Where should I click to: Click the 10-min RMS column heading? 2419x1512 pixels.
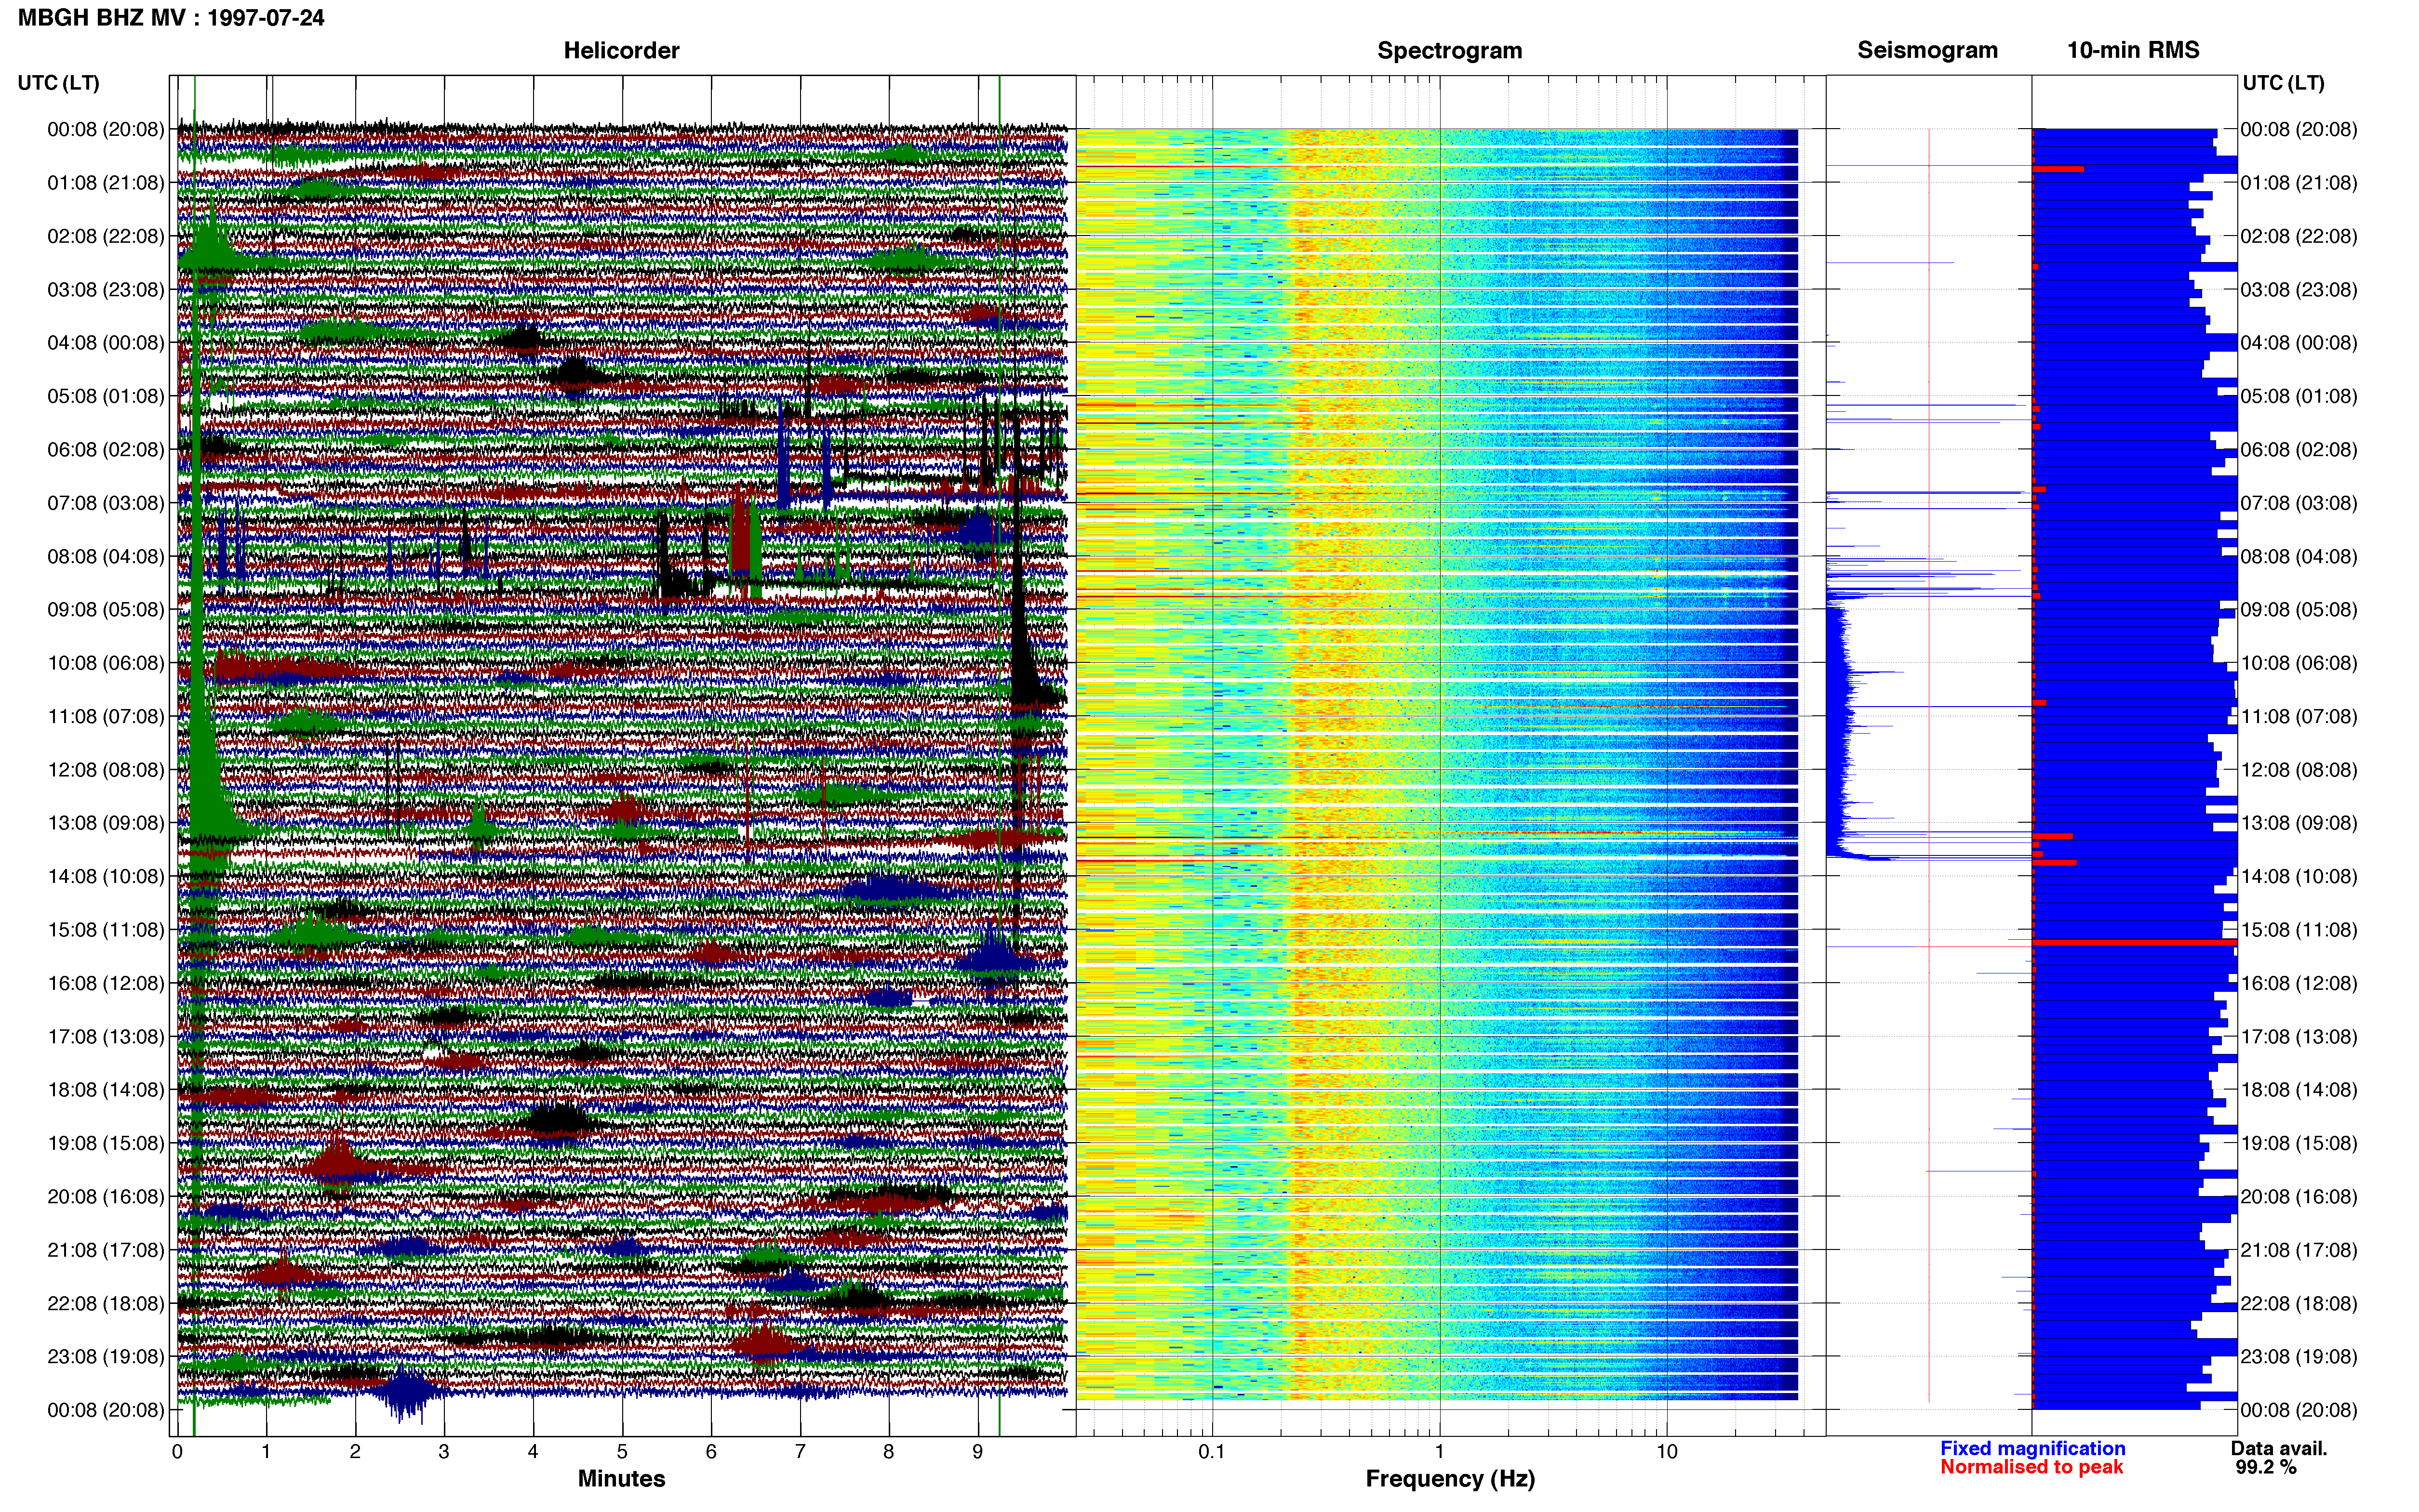[x=2133, y=51]
